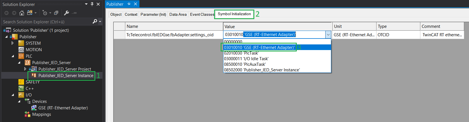
Task: Click the PLC node icon
Action: tap(21, 56)
